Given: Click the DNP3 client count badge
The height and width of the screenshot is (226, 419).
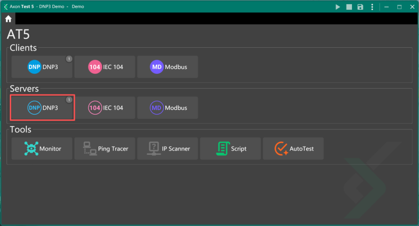Looking at the screenshot, I should 69,59.
